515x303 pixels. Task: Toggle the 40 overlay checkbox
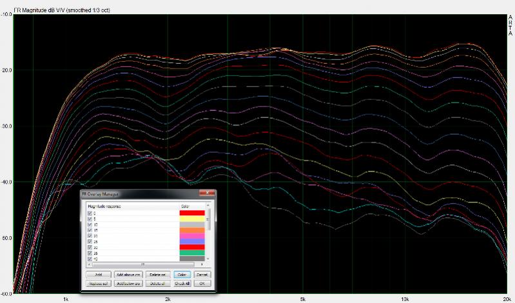(89, 259)
